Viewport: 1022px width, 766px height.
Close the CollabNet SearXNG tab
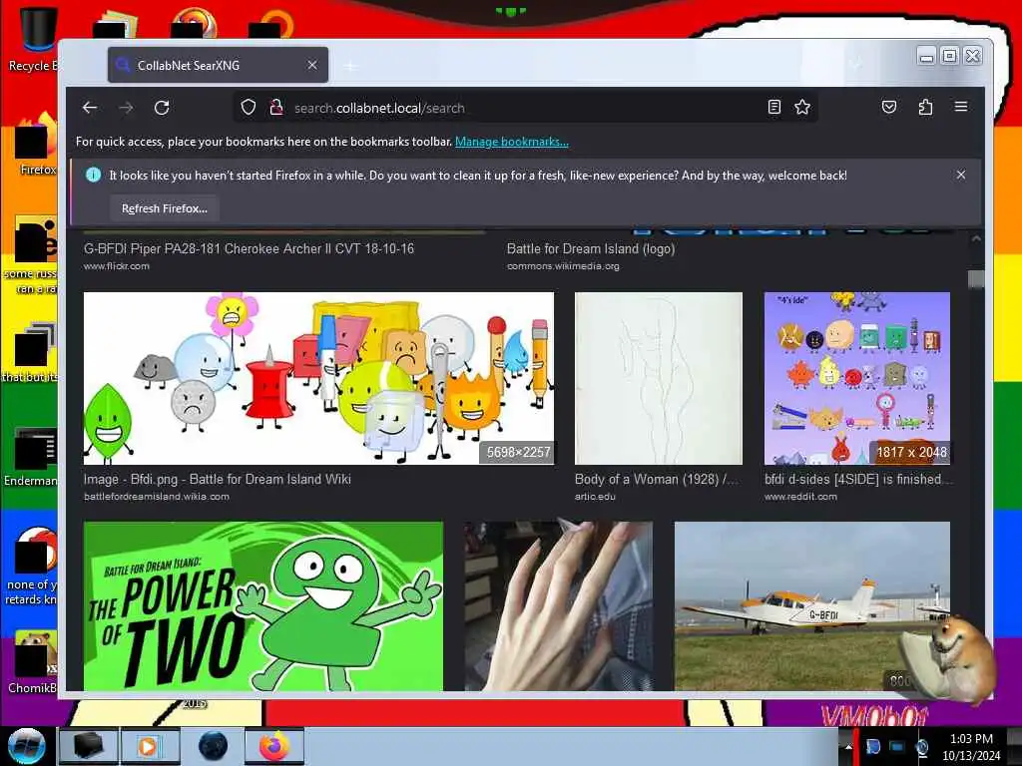pyautogui.click(x=312, y=65)
